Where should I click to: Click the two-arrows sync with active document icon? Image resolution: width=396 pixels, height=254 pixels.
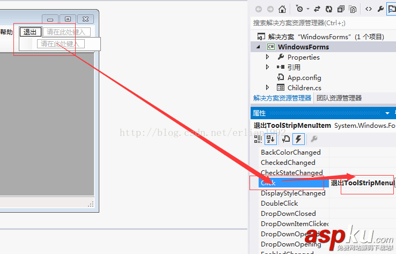coord(317,9)
